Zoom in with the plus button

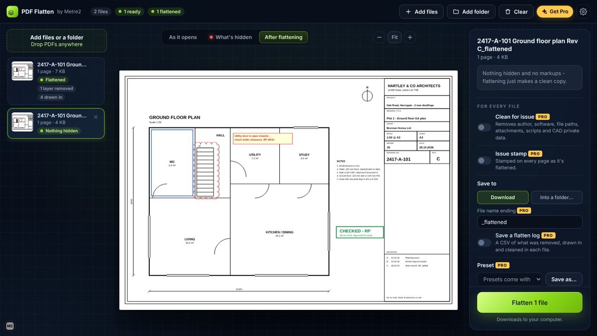click(410, 37)
